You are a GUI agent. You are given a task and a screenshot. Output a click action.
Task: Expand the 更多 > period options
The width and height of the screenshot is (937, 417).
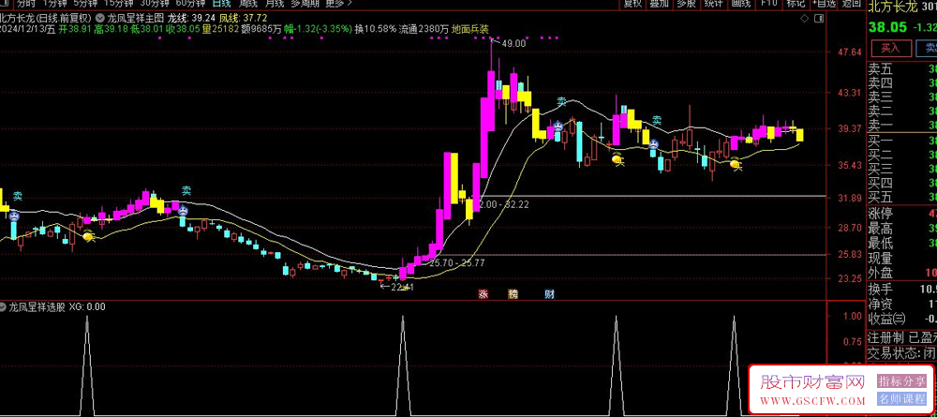click(x=338, y=3)
